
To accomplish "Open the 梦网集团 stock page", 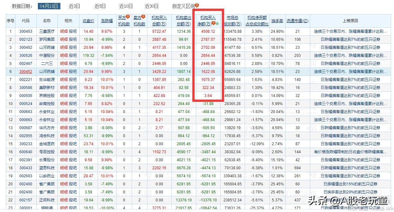I will tap(47, 40).
